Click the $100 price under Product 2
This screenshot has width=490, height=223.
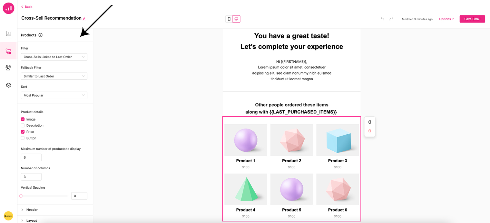click(292, 167)
